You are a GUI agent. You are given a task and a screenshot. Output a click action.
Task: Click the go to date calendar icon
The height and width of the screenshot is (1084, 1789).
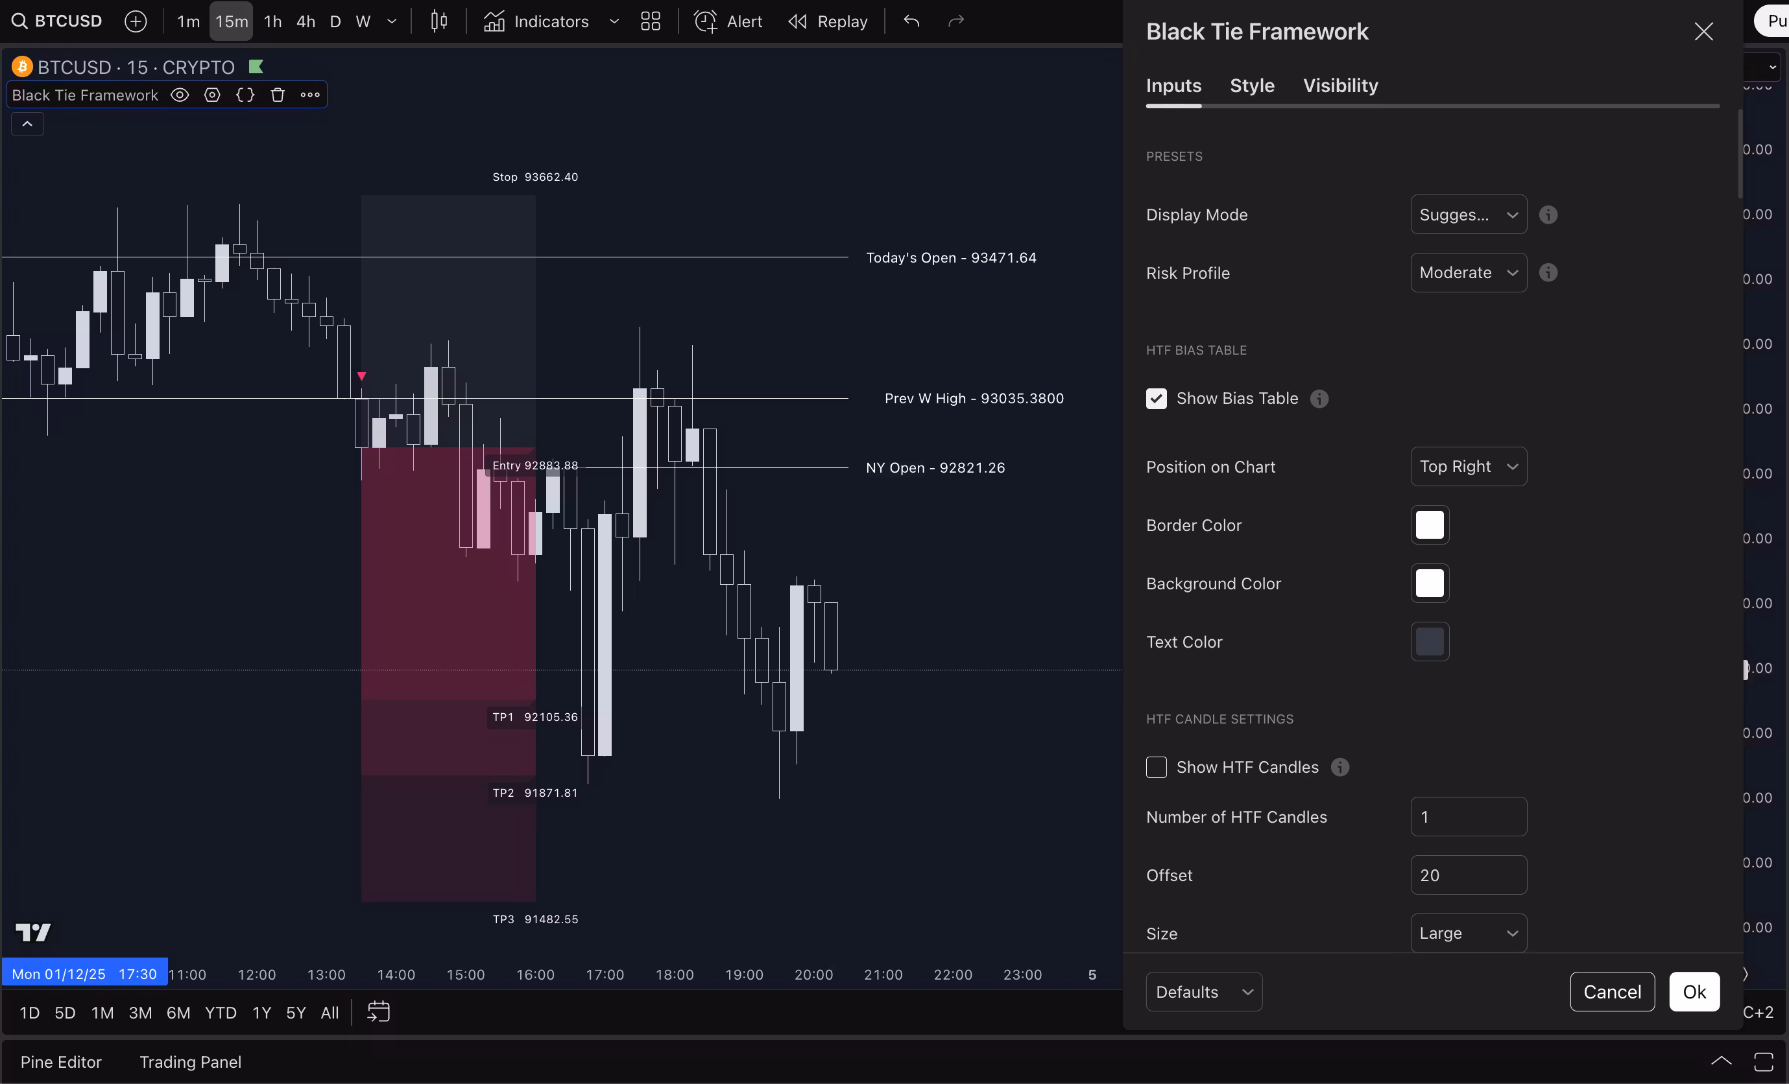[378, 1011]
